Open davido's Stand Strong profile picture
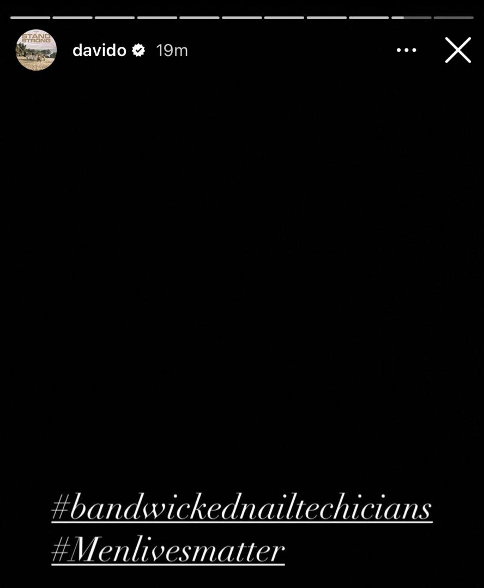Viewport: 484px width, 588px height. pos(36,50)
